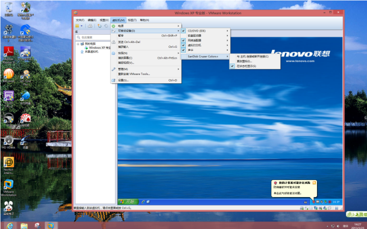
Task: Open HD Tune Pro desktop icon
Action: click(x=25, y=77)
